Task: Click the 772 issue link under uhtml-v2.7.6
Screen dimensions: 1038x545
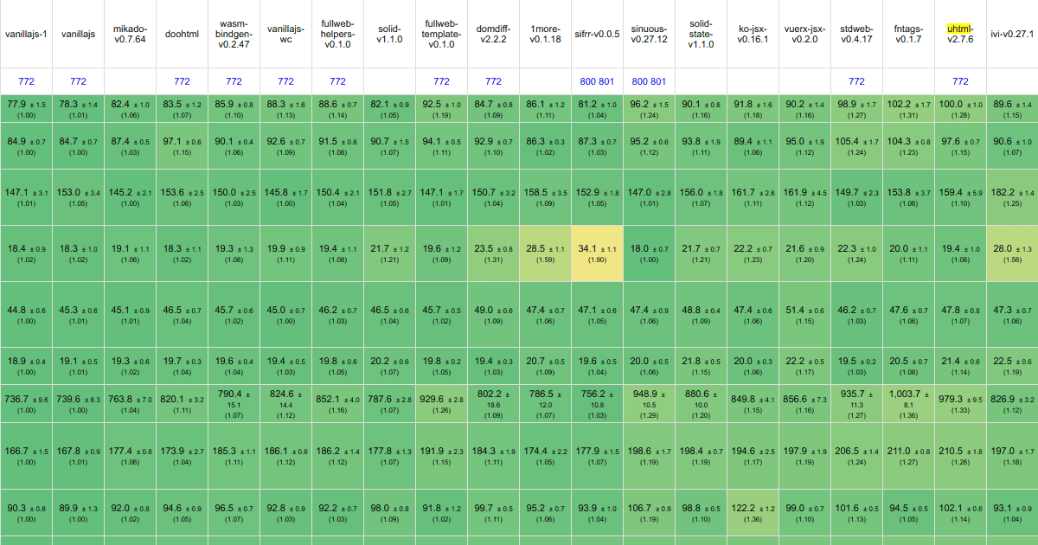Action: (960, 80)
